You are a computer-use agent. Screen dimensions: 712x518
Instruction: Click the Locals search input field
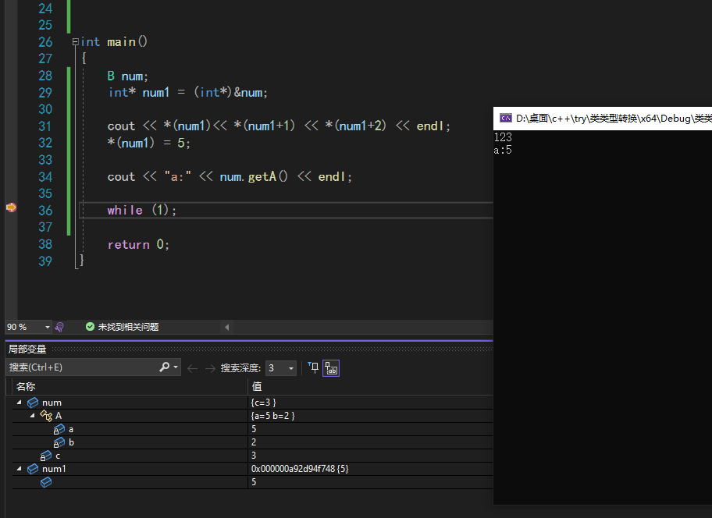pyautogui.click(x=82, y=367)
